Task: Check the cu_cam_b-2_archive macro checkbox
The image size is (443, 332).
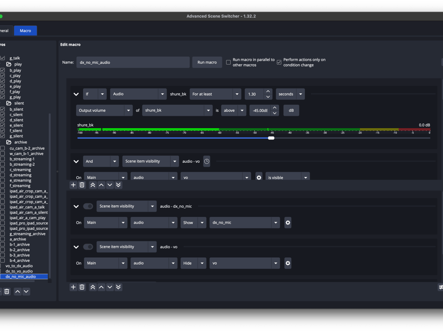Action: tap(3, 148)
